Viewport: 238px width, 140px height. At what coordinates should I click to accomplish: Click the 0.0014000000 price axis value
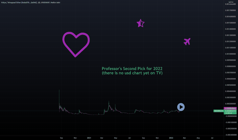click(230, 29)
